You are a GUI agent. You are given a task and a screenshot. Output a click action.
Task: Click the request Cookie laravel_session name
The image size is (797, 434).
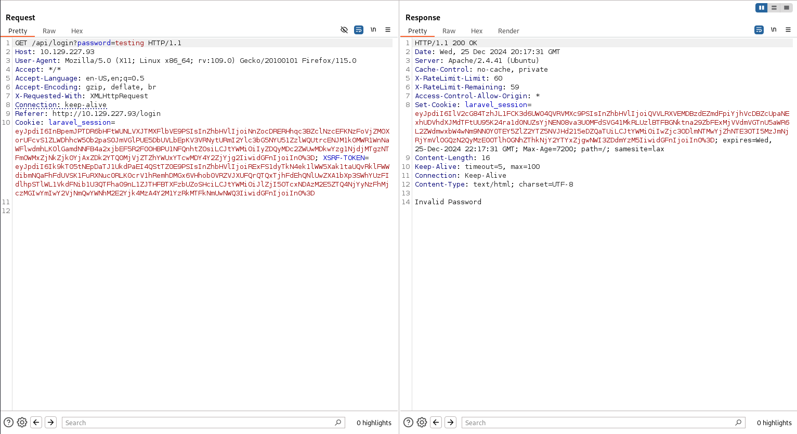coord(80,123)
